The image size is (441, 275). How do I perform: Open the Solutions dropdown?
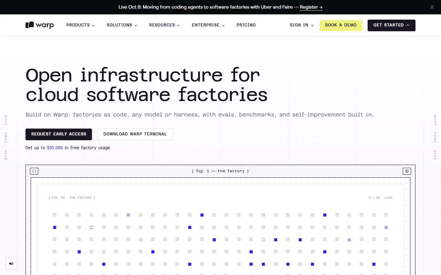point(122,25)
